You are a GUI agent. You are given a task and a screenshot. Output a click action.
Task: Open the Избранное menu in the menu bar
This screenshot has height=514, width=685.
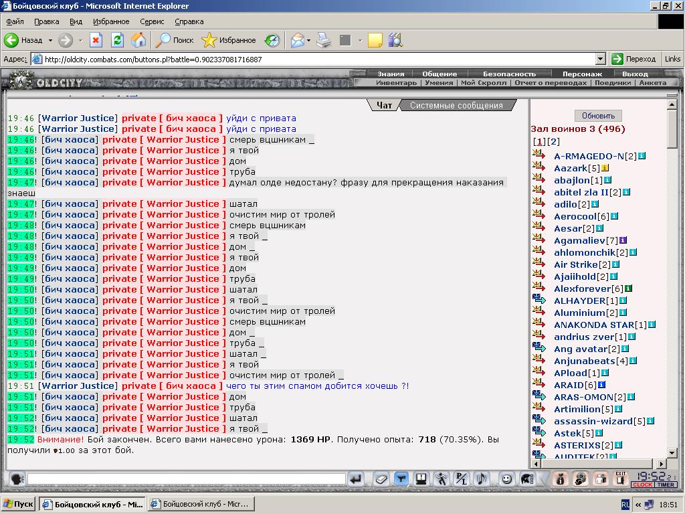point(111,21)
